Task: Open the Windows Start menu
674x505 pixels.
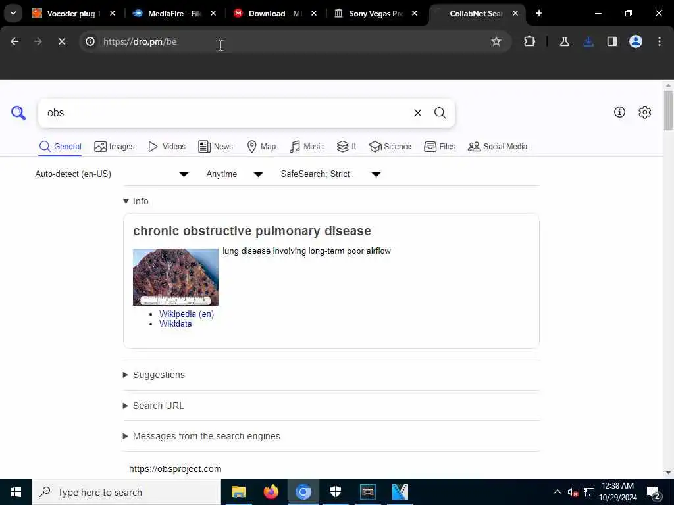Action: [16, 492]
